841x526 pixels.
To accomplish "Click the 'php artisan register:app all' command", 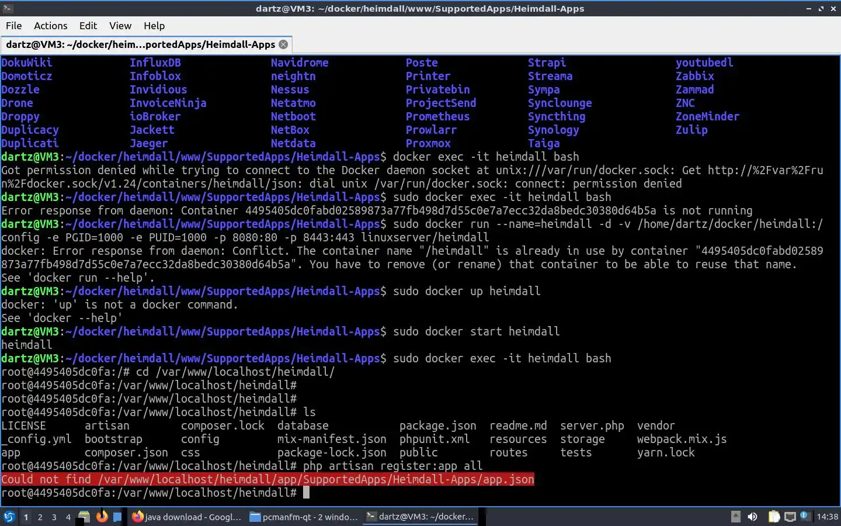I will tap(392, 466).
